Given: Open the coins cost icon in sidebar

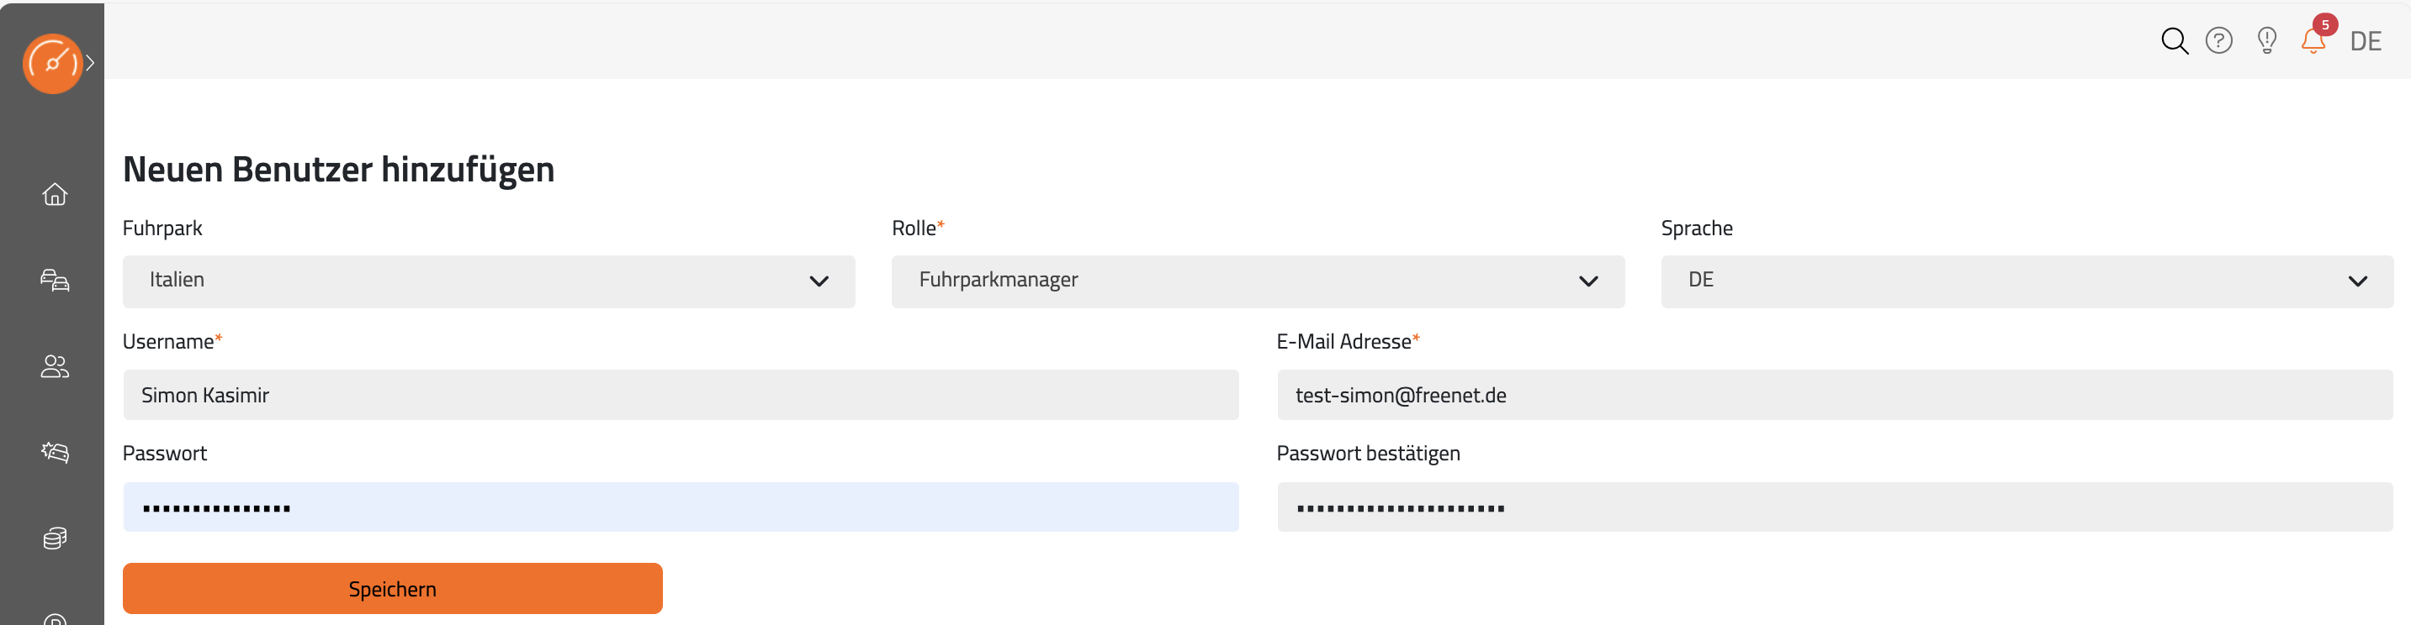Looking at the screenshot, I should [55, 538].
